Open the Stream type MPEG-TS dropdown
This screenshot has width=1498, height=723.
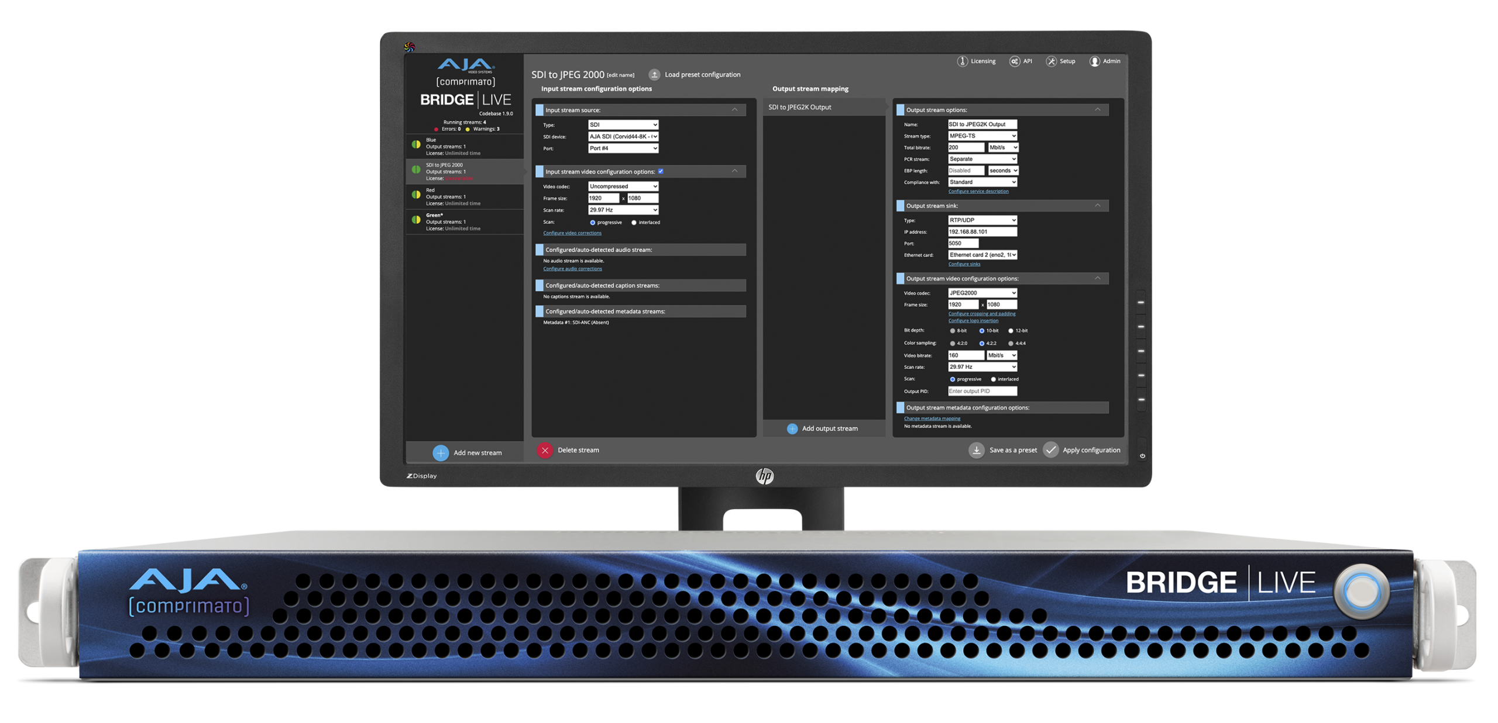pos(982,136)
